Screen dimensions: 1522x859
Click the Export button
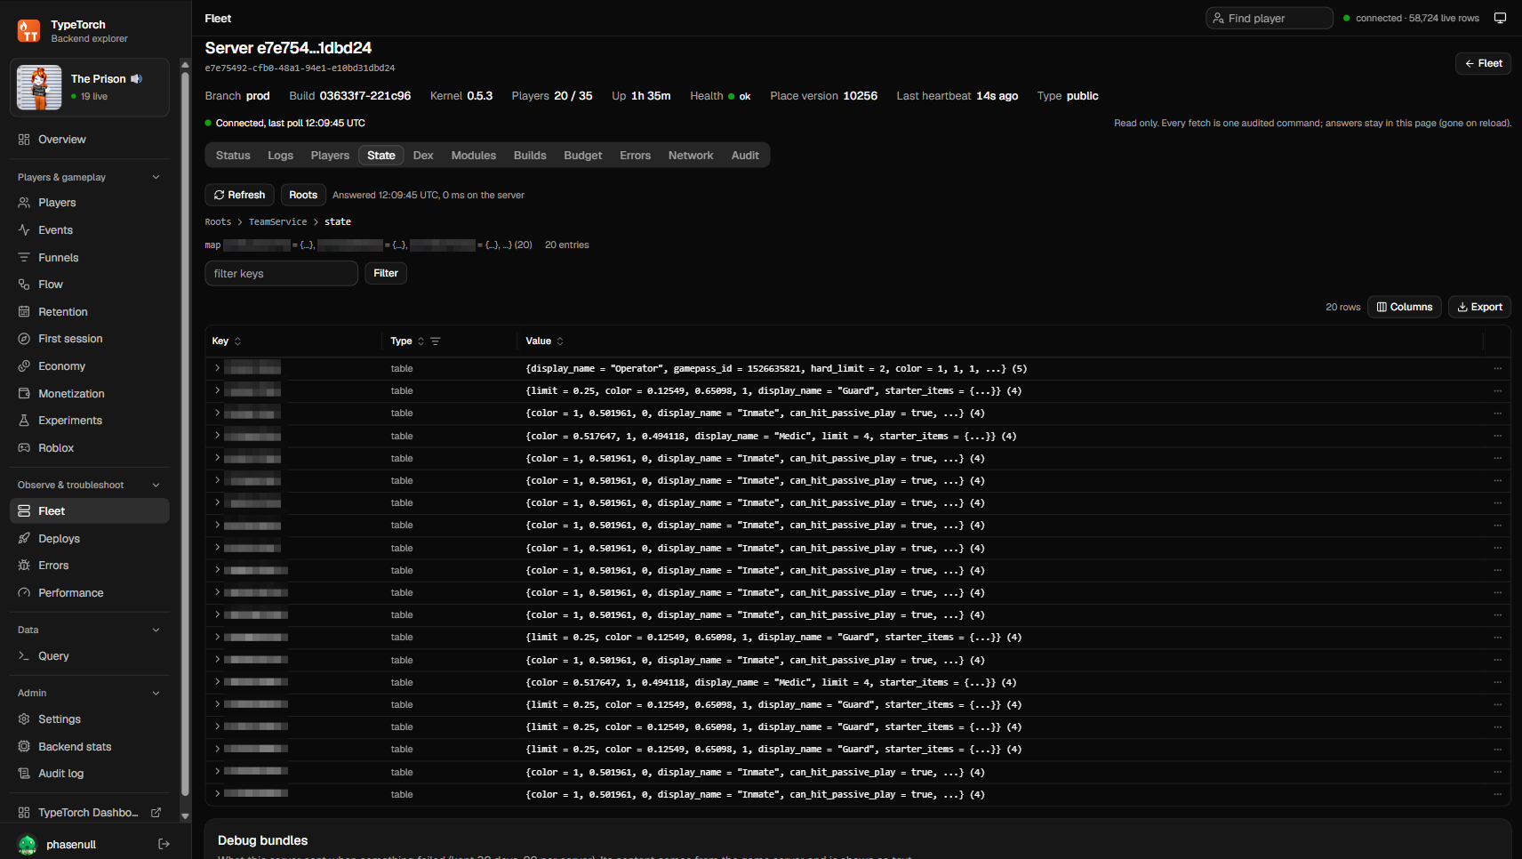tap(1479, 307)
